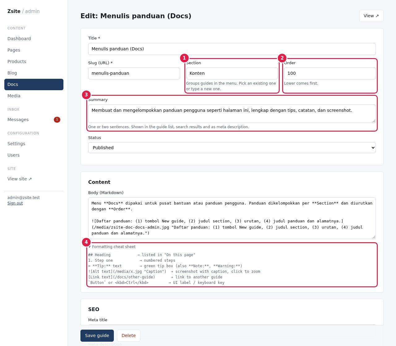Click the Content section heading
Viewport: 396px width, 346px height.
99,182
